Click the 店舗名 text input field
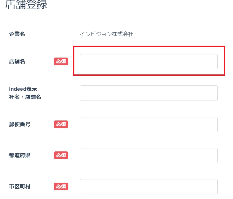This screenshot has width=233, height=199. (x=148, y=62)
